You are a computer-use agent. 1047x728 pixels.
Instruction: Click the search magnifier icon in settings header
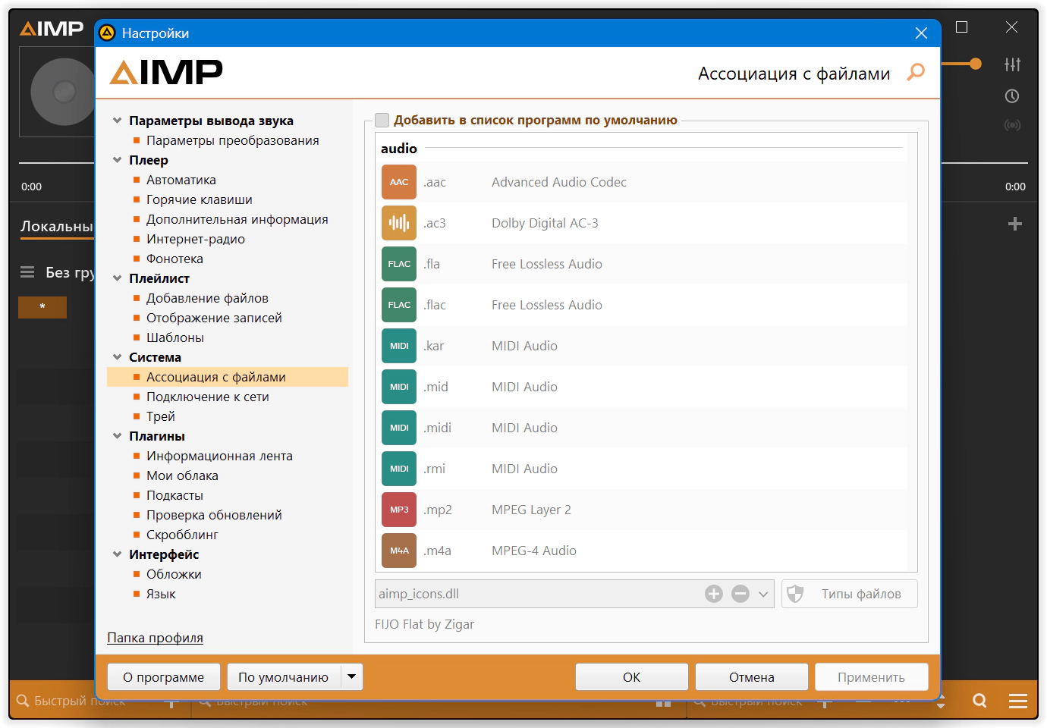click(x=916, y=72)
